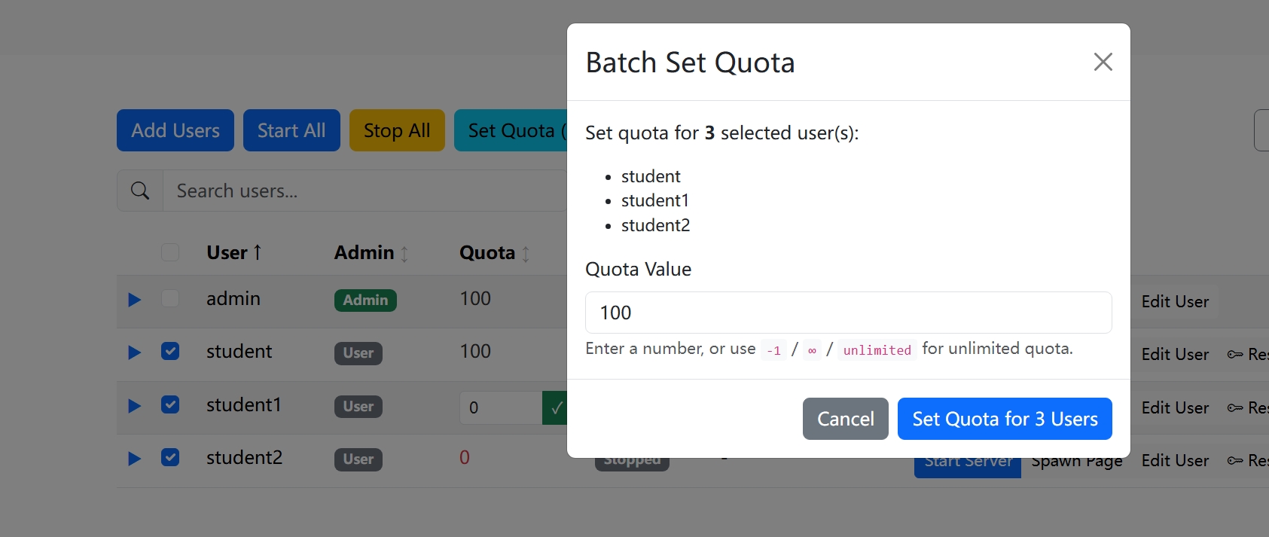The image size is (1269, 537).
Task: Click the green Admin badge
Action: tap(365, 300)
